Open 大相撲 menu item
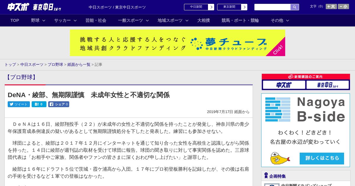Image resolution: width=355 pixels, height=186 pixels. (x=204, y=20)
